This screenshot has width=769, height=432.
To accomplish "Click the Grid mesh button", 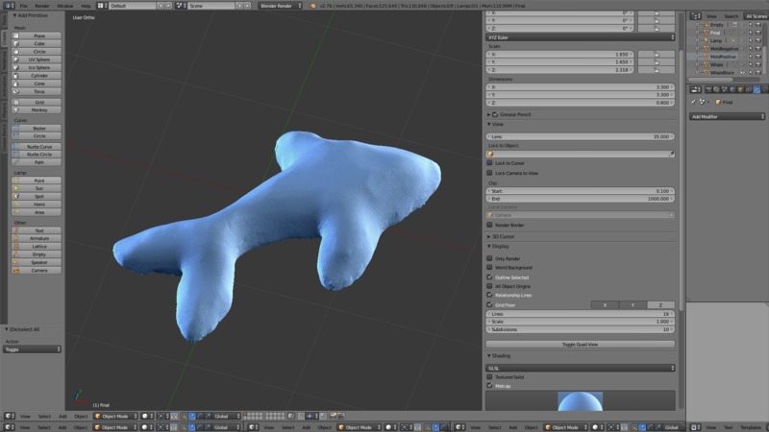I will [x=37, y=103].
